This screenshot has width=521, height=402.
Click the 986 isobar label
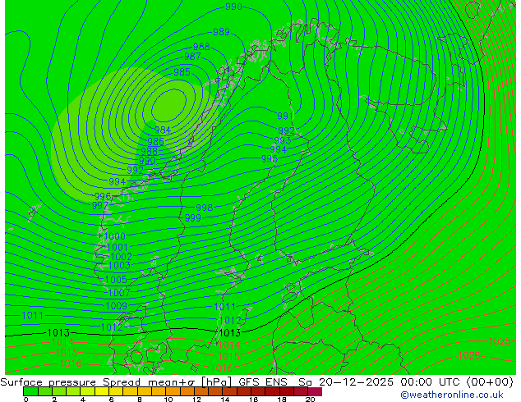click(155, 142)
